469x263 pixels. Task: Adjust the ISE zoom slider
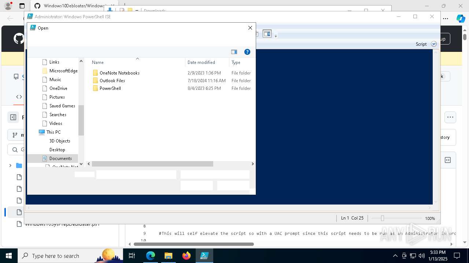382,218
